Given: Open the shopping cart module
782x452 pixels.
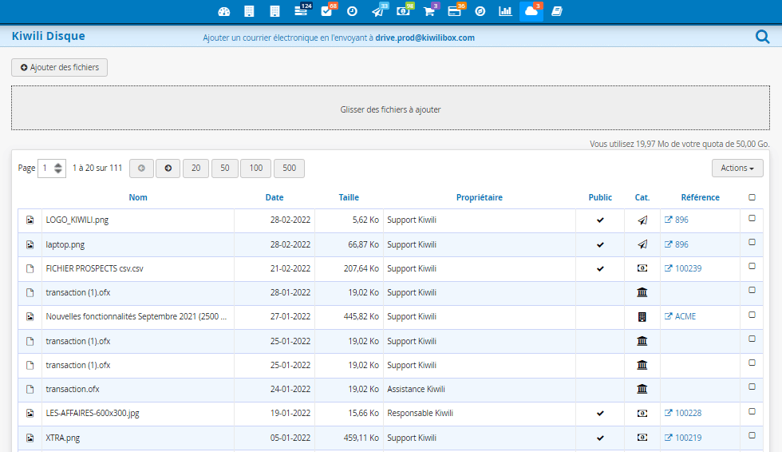Looking at the screenshot, I should tap(429, 11).
